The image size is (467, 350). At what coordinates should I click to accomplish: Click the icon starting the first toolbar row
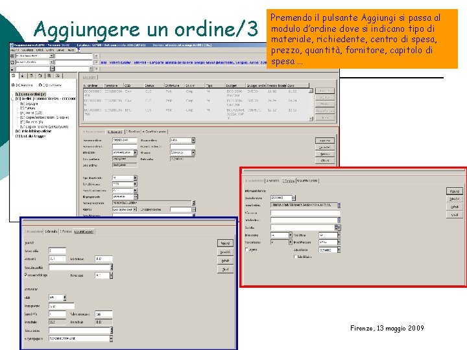(12, 56)
